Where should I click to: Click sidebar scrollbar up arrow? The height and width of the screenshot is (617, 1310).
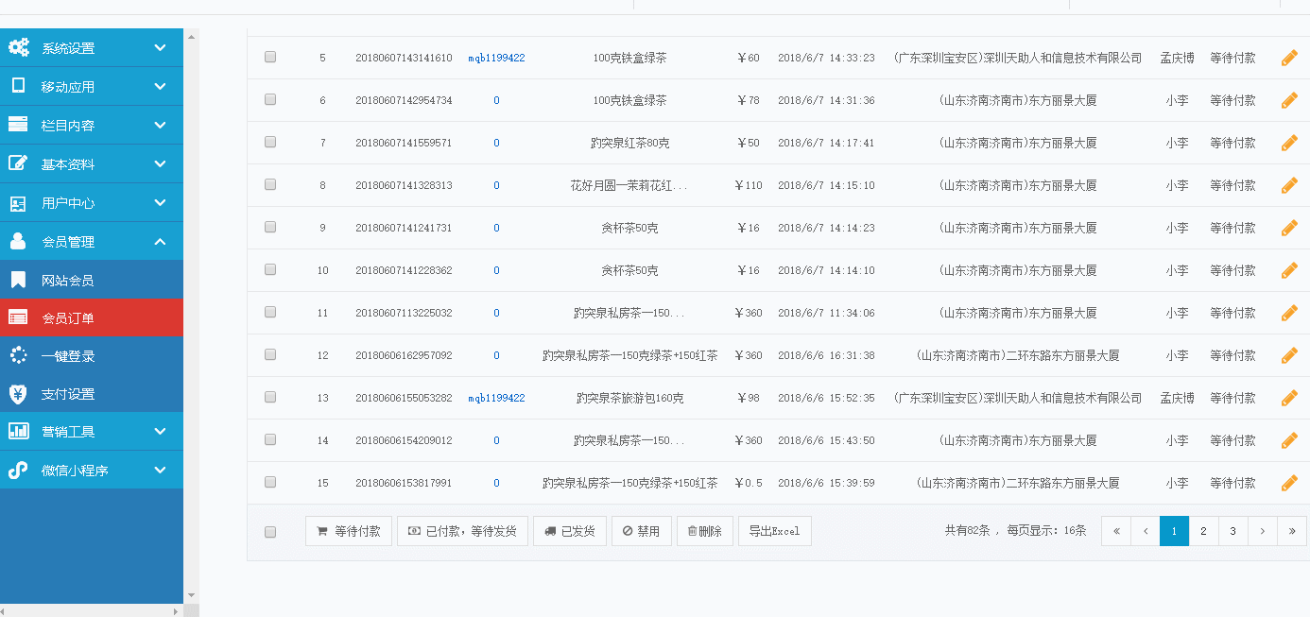tap(192, 36)
